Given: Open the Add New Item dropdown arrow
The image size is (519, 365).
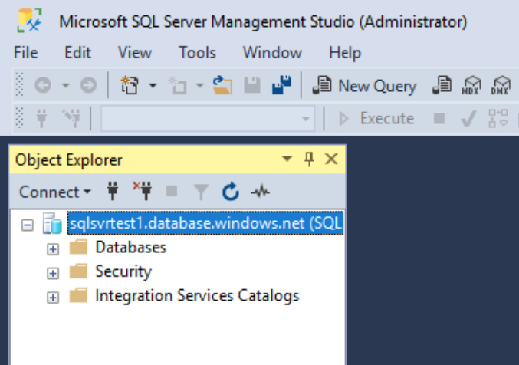Looking at the screenshot, I should (199, 85).
